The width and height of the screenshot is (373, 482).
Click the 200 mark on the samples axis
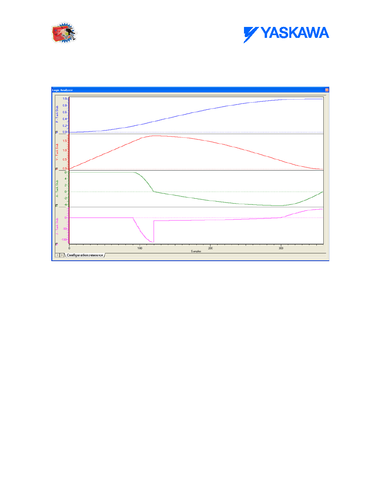(x=210, y=248)
